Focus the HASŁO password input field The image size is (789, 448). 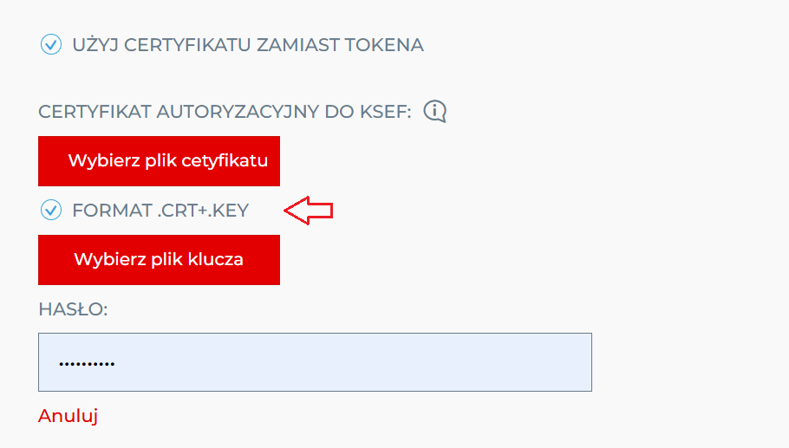coord(315,362)
